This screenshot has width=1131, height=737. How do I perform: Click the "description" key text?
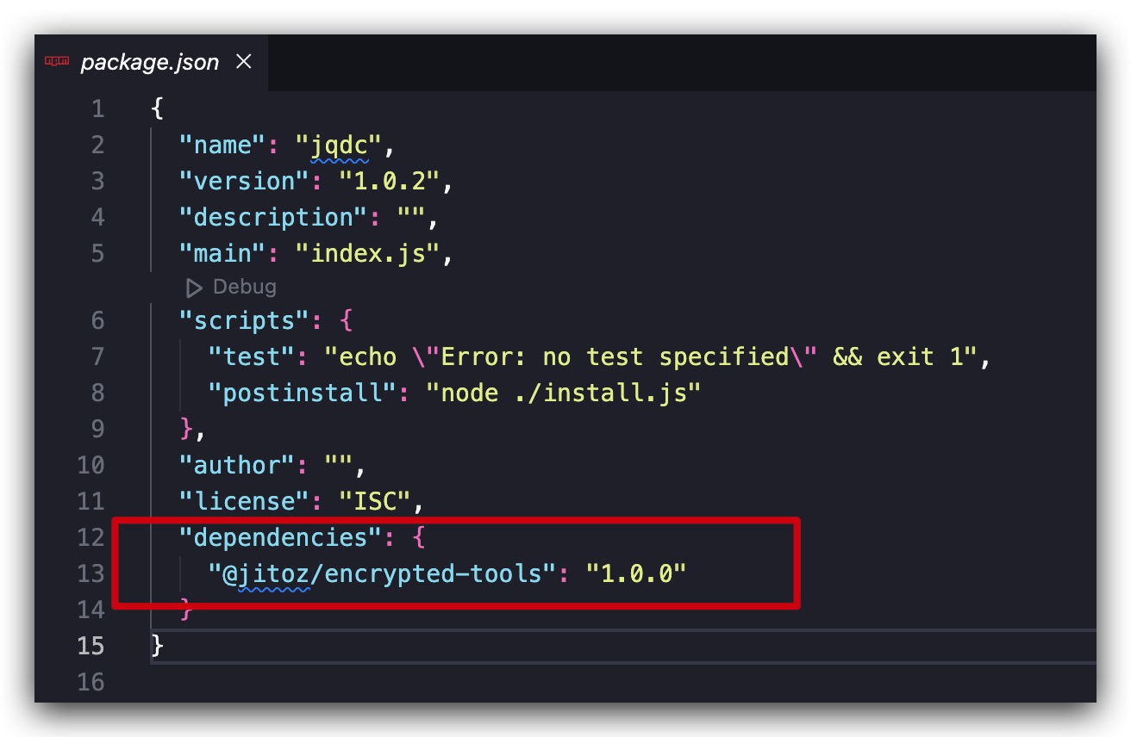[x=273, y=218]
